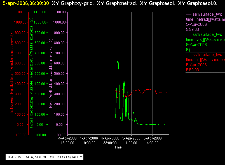Click purple 600.00 tick on net radiation axis

(x=59, y=63)
